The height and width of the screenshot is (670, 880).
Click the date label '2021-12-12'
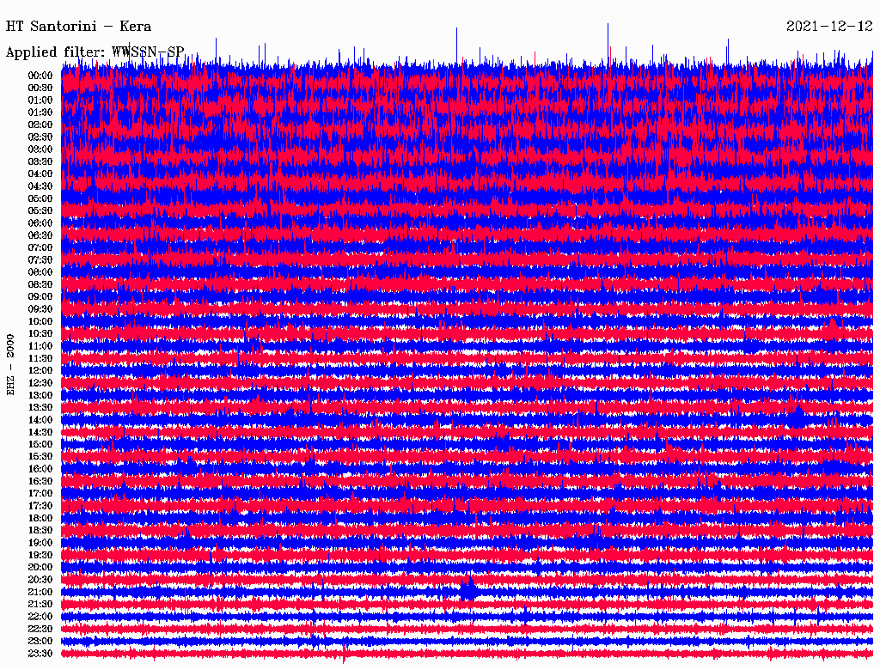coord(829,27)
